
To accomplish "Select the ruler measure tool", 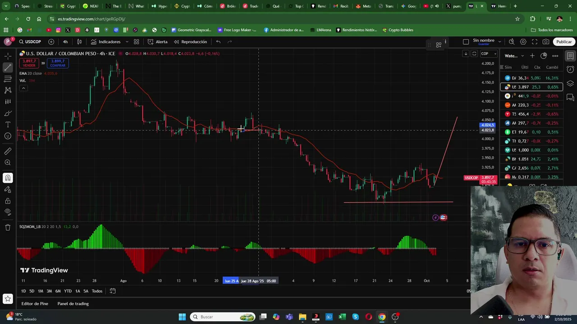I will pyautogui.click(x=8, y=151).
